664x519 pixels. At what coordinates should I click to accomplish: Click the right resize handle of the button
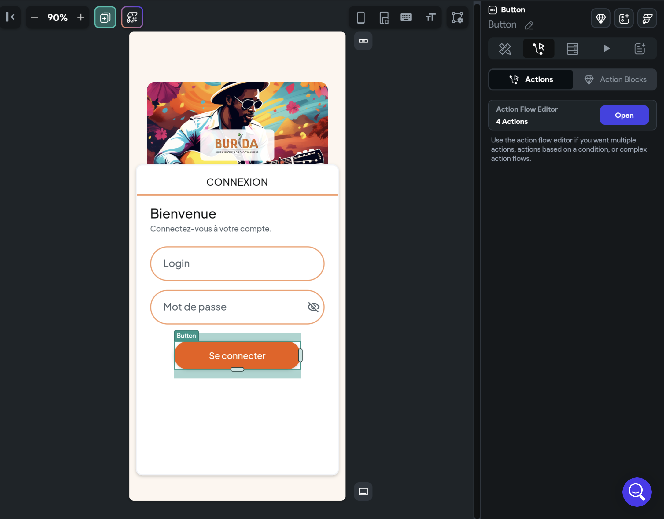coord(301,355)
